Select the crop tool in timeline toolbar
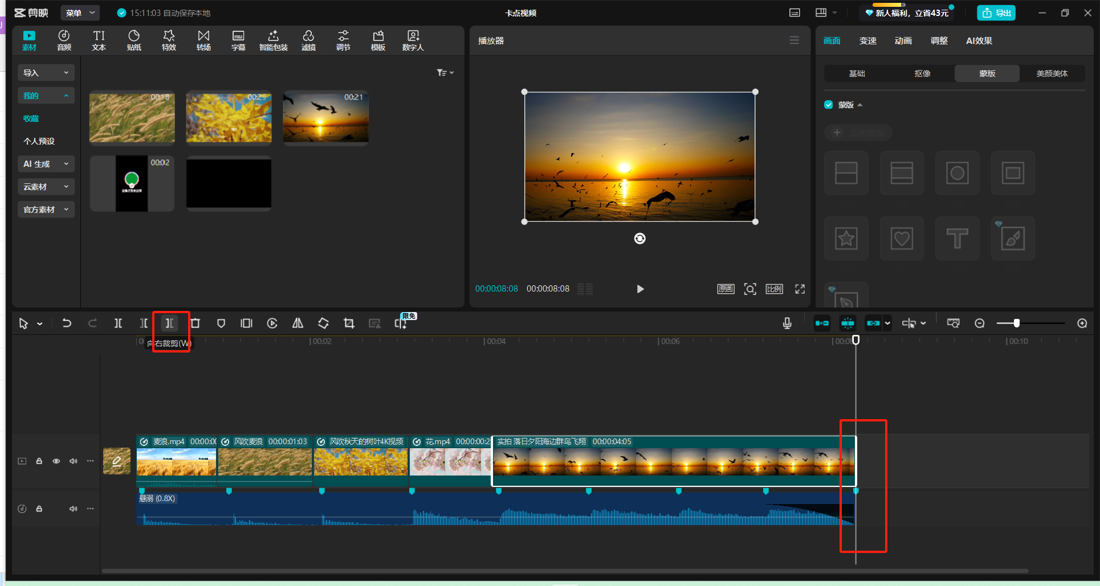 click(349, 323)
